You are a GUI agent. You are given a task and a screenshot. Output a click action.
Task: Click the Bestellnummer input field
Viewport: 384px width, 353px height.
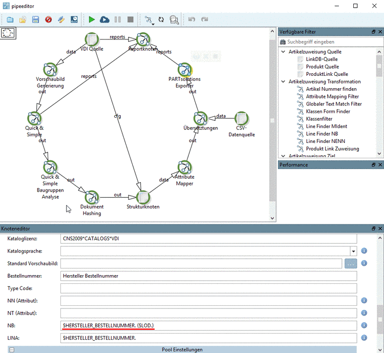coord(209,276)
